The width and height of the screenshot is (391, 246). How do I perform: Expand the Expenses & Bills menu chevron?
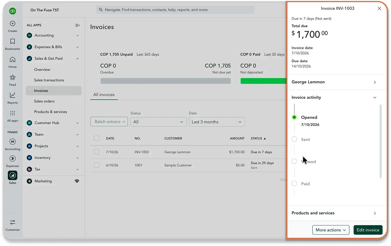pos(77,47)
